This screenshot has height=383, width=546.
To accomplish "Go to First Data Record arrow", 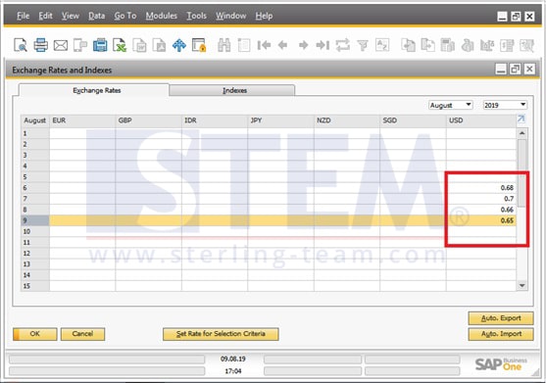I will tap(264, 45).
